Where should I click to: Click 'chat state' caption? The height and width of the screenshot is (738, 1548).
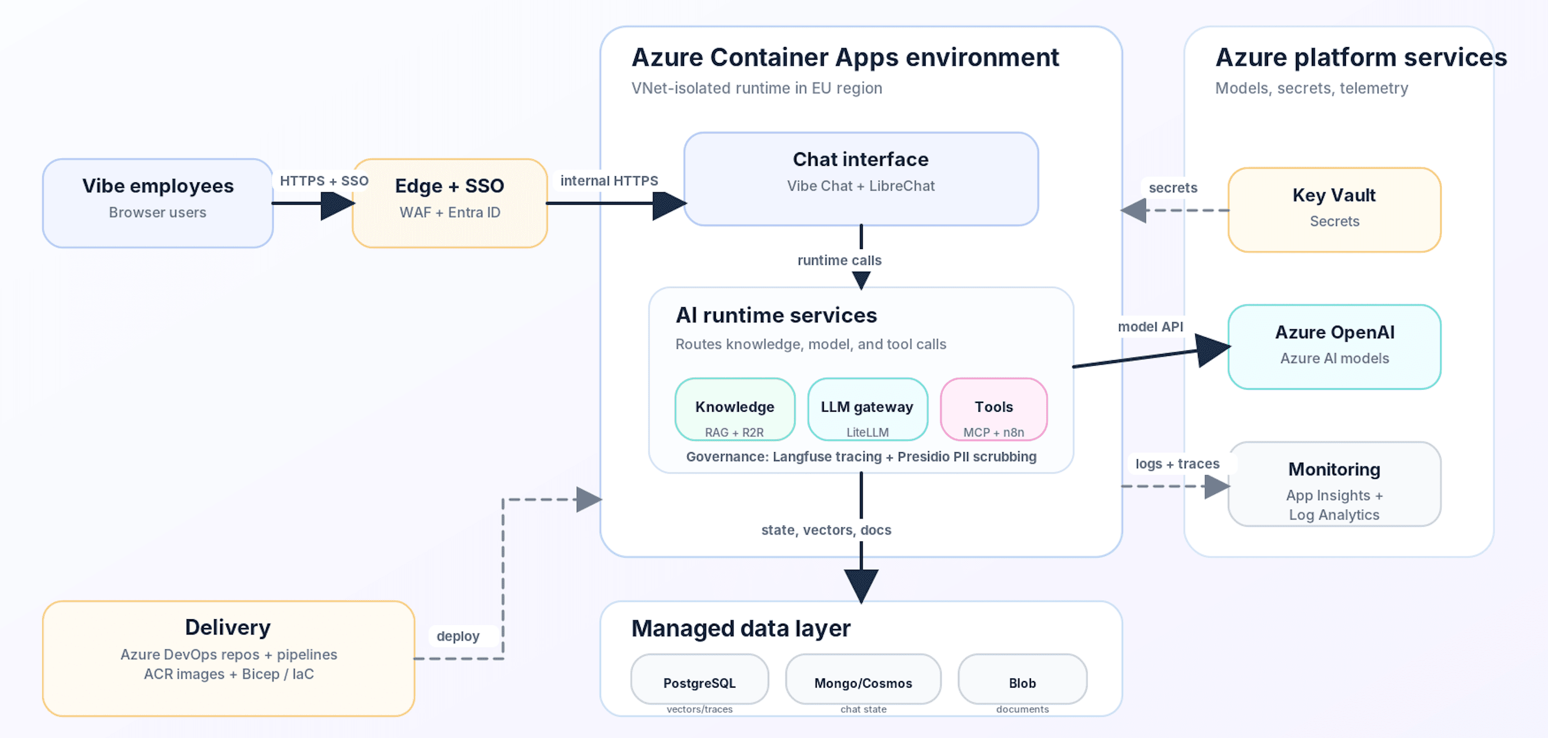tap(863, 709)
